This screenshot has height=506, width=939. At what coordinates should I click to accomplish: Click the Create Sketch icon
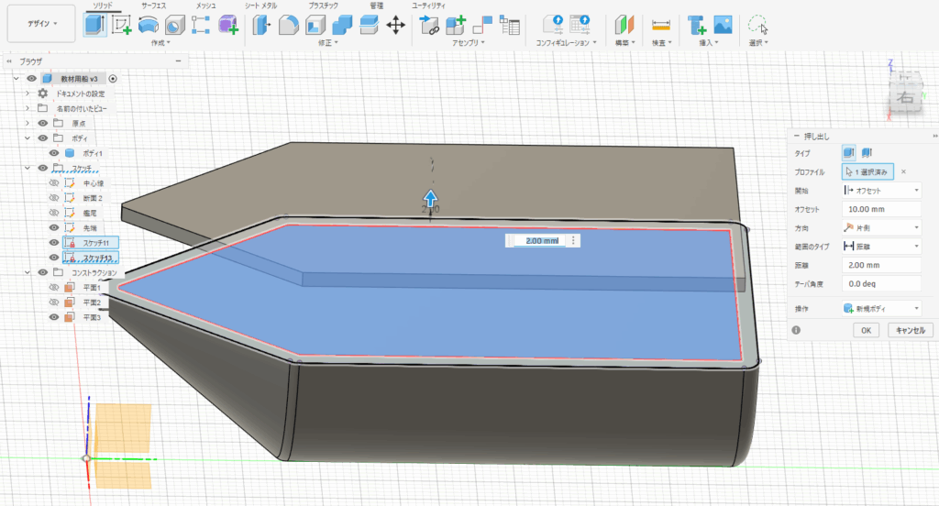(122, 25)
